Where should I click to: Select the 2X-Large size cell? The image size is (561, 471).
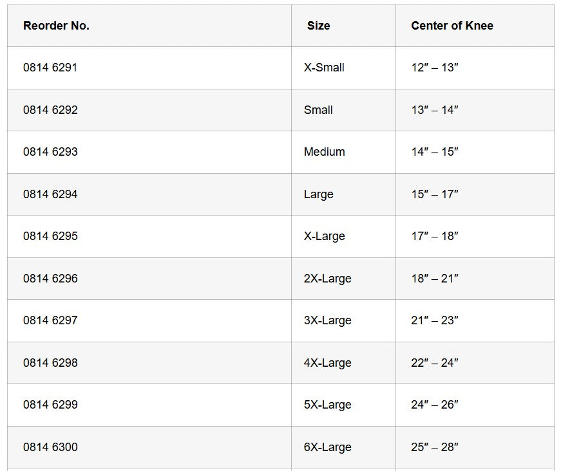click(327, 279)
